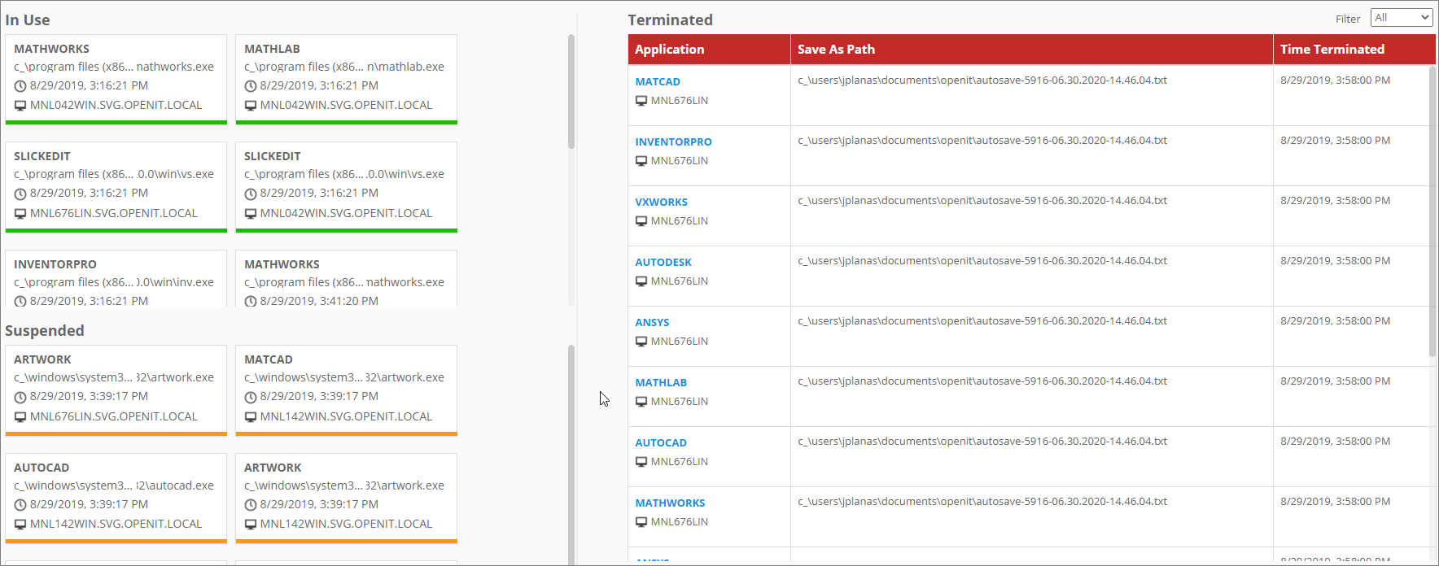Open the MATHWORKS link in Terminated table
Screen dimensions: 1439x566
tap(670, 503)
